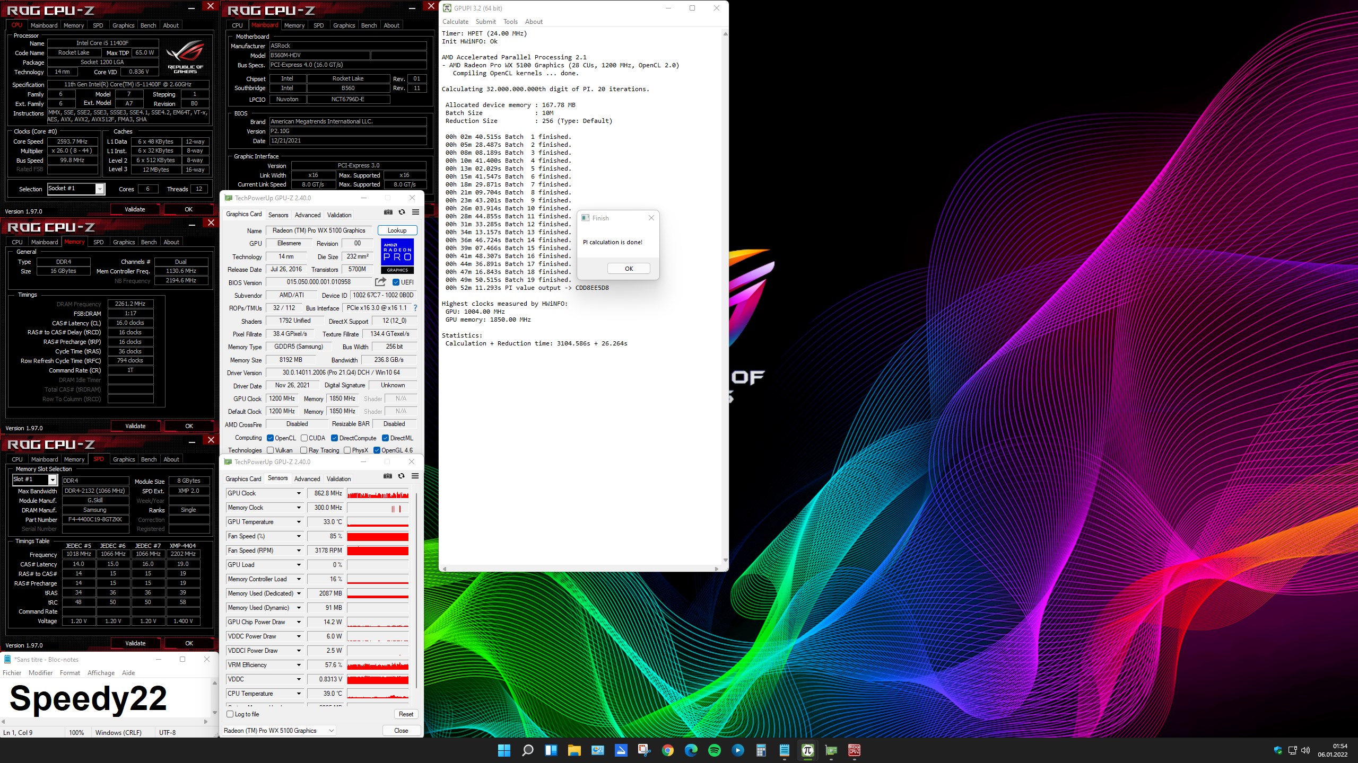The height and width of the screenshot is (763, 1358).
Task: Open Calculate menu in GPUPI
Action: pyautogui.click(x=455, y=22)
